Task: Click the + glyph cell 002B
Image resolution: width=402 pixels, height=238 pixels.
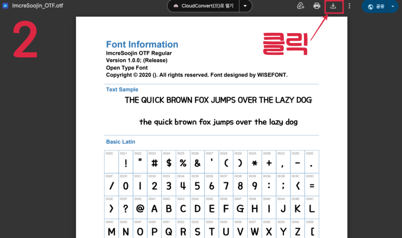Action: coord(269,162)
